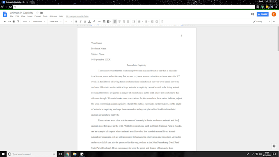
Task: Add a comment from the toolbar
Action: pyautogui.click(x=104, y=21)
